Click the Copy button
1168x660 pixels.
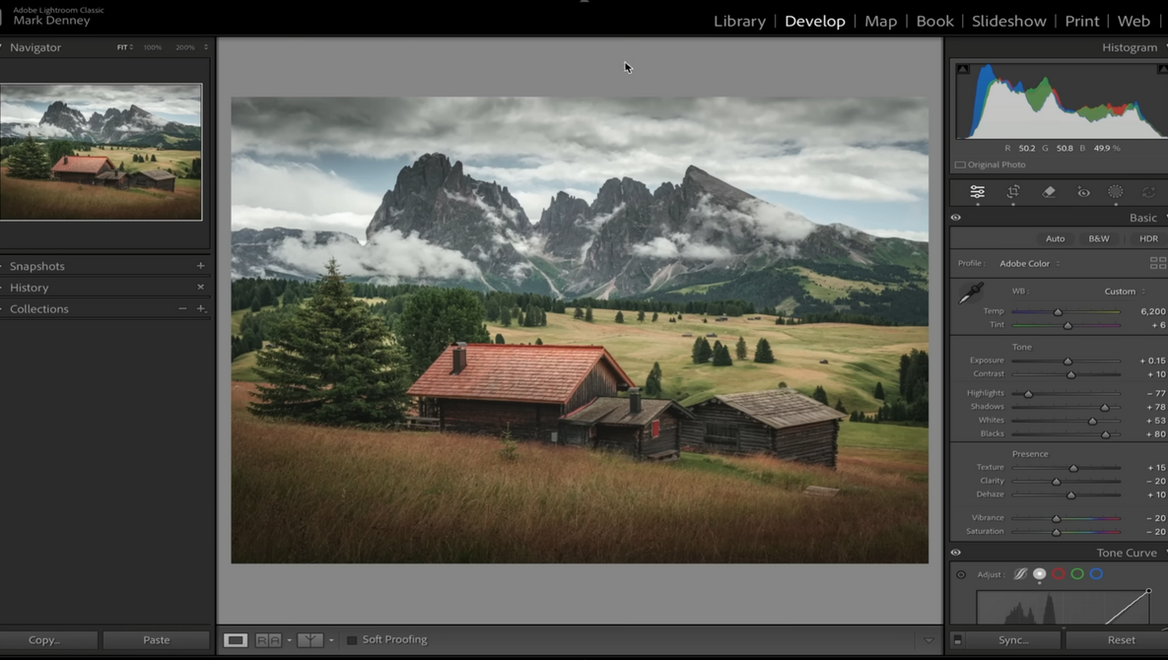[x=49, y=639]
